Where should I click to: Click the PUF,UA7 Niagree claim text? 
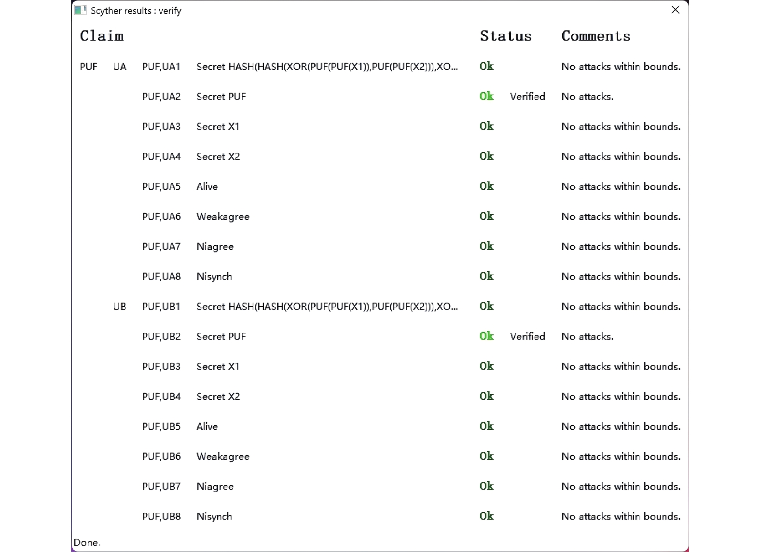pyautogui.click(x=215, y=247)
